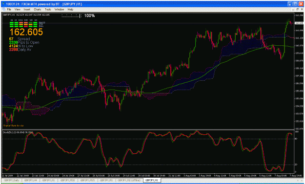This screenshot has width=305, height=184.
Task: Click the '4124 Hi to Low' reading
Action: tap(21, 46)
